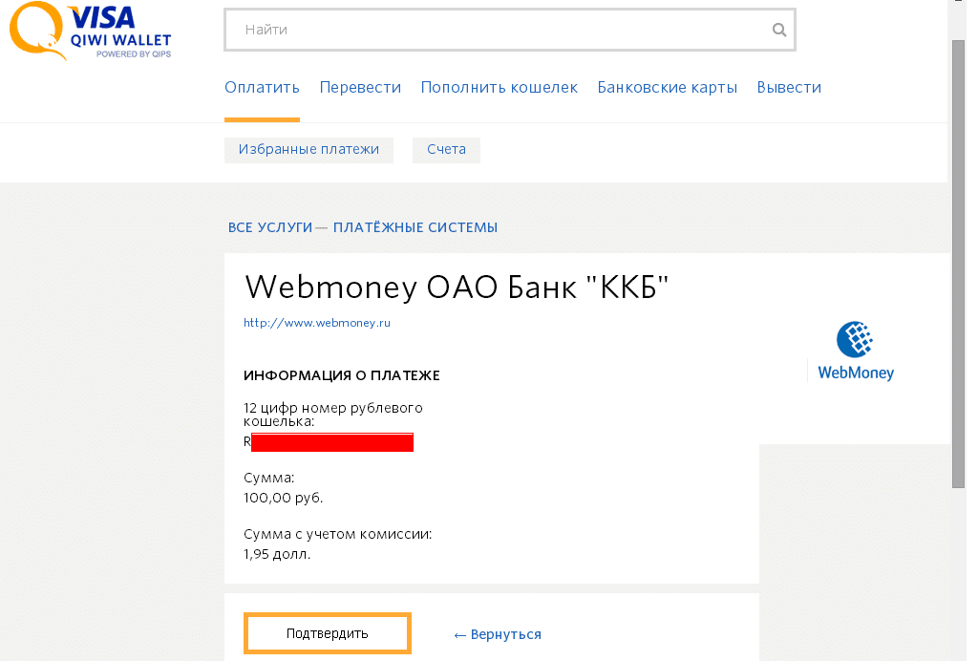Open the Вывести tab
The width and height of the screenshot is (978, 661).
pyautogui.click(x=789, y=88)
